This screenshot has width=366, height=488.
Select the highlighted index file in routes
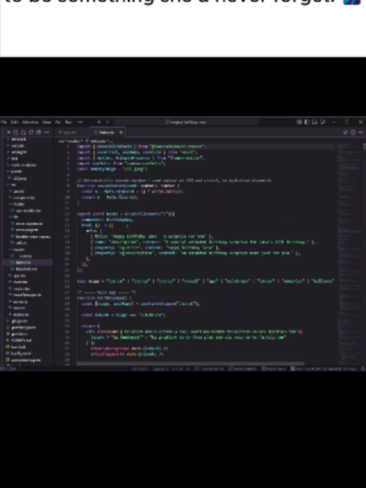[x=27, y=262]
